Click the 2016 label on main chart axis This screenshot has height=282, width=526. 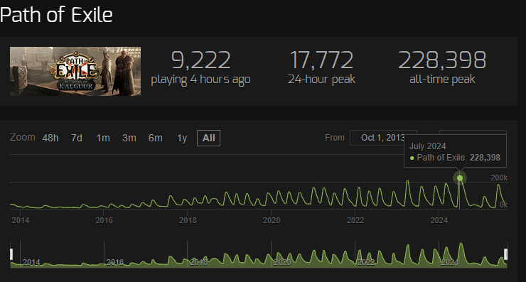[104, 220]
